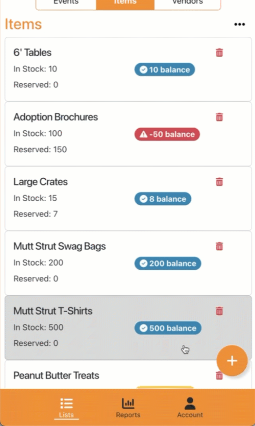Image resolution: width=255 pixels, height=426 pixels.
Task: Delete the Peanut Butter Treats item
Action: point(219,376)
